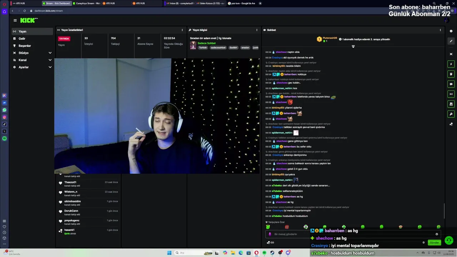Click the green support headset button

449,241
